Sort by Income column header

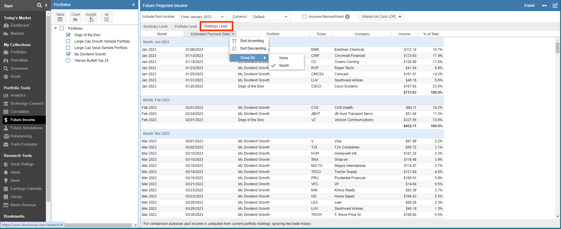(404, 34)
